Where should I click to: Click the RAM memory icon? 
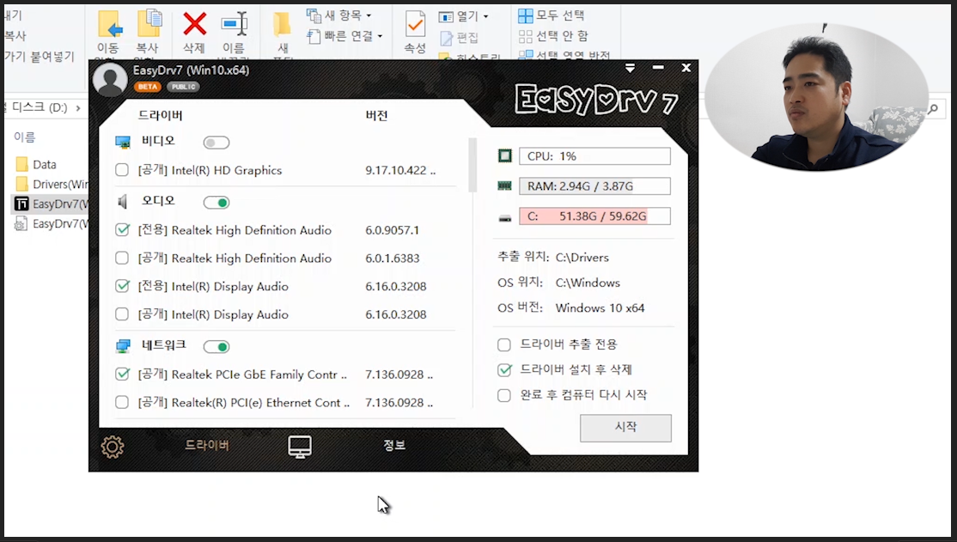[505, 186]
